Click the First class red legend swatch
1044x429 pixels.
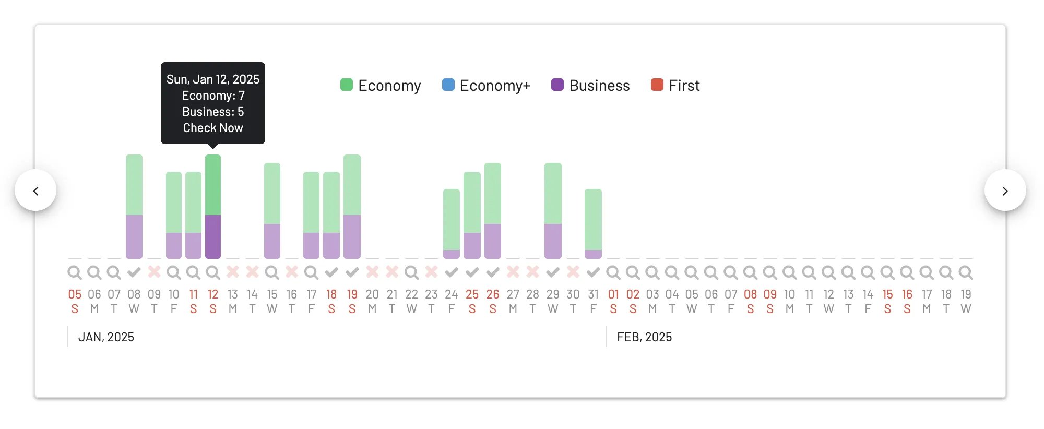point(657,85)
